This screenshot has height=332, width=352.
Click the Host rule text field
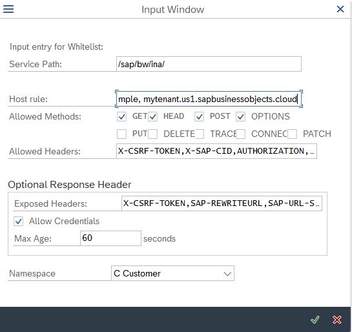pyautogui.click(x=209, y=99)
